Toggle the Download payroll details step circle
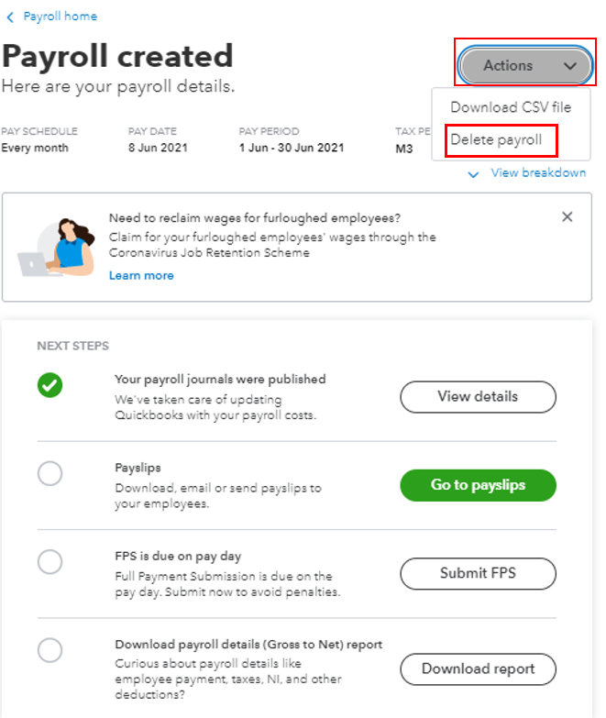The width and height of the screenshot is (606, 718). [x=50, y=650]
